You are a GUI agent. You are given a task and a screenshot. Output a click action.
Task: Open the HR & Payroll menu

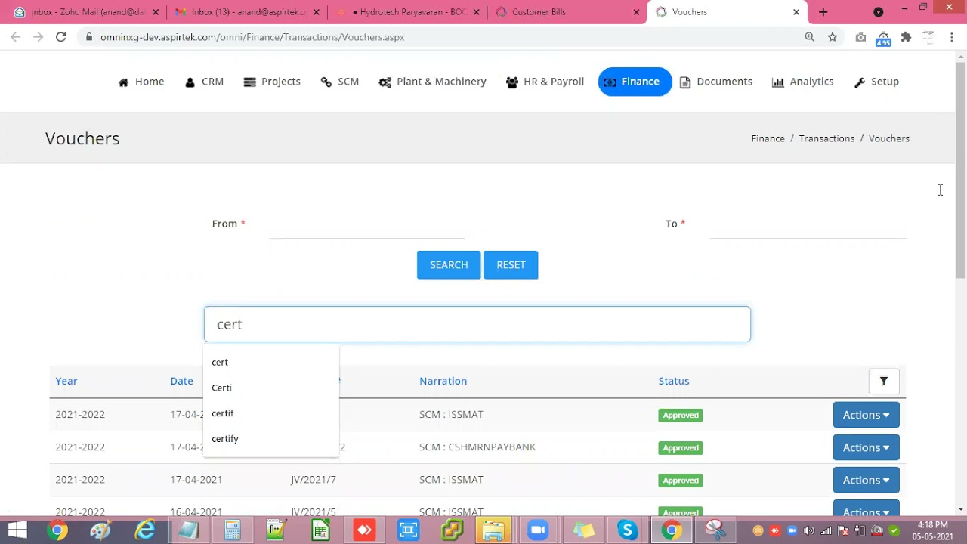pyautogui.click(x=545, y=82)
